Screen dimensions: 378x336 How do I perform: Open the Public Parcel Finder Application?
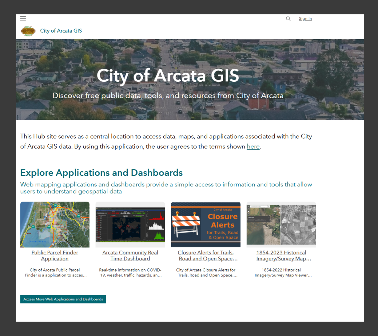(x=54, y=256)
